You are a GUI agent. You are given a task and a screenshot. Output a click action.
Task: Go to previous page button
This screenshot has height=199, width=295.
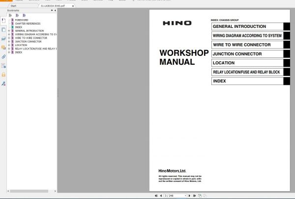tap(161, 196)
